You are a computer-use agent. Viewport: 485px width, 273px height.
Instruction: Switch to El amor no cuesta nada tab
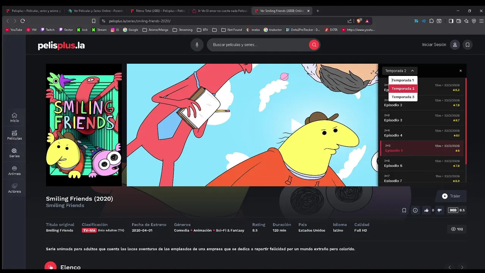(x=220, y=11)
